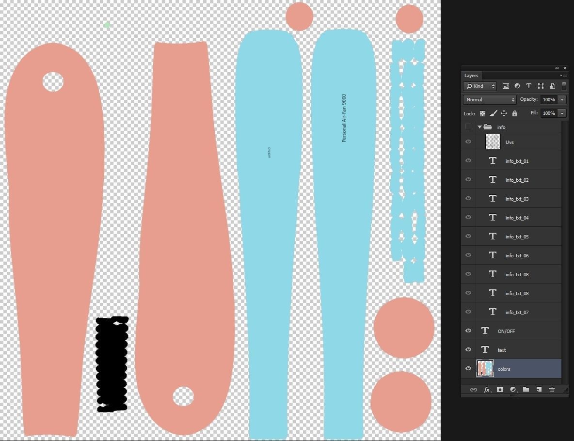The width and height of the screenshot is (574, 441).
Task: Toggle the layer filtering switch on or off
Action: 564,86
